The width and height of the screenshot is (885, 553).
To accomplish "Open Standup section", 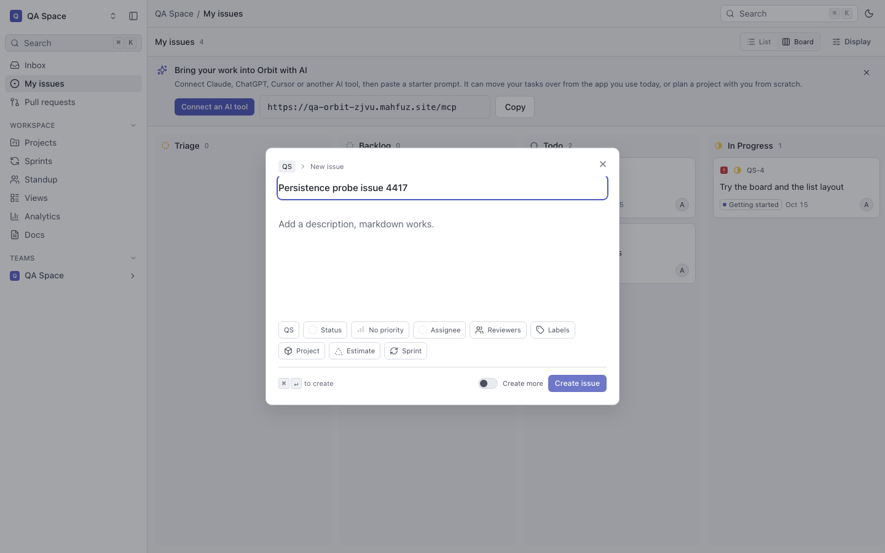I will [73, 179].
